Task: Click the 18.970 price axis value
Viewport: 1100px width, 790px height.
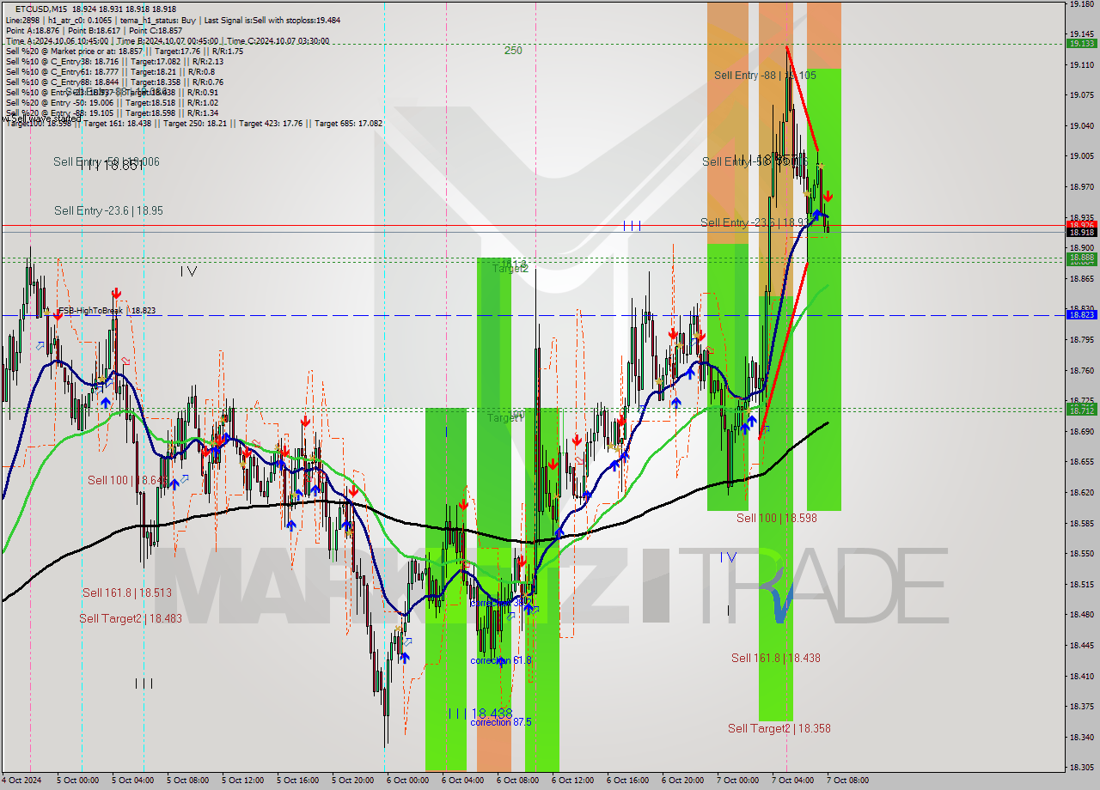Action: (1081, 186)
